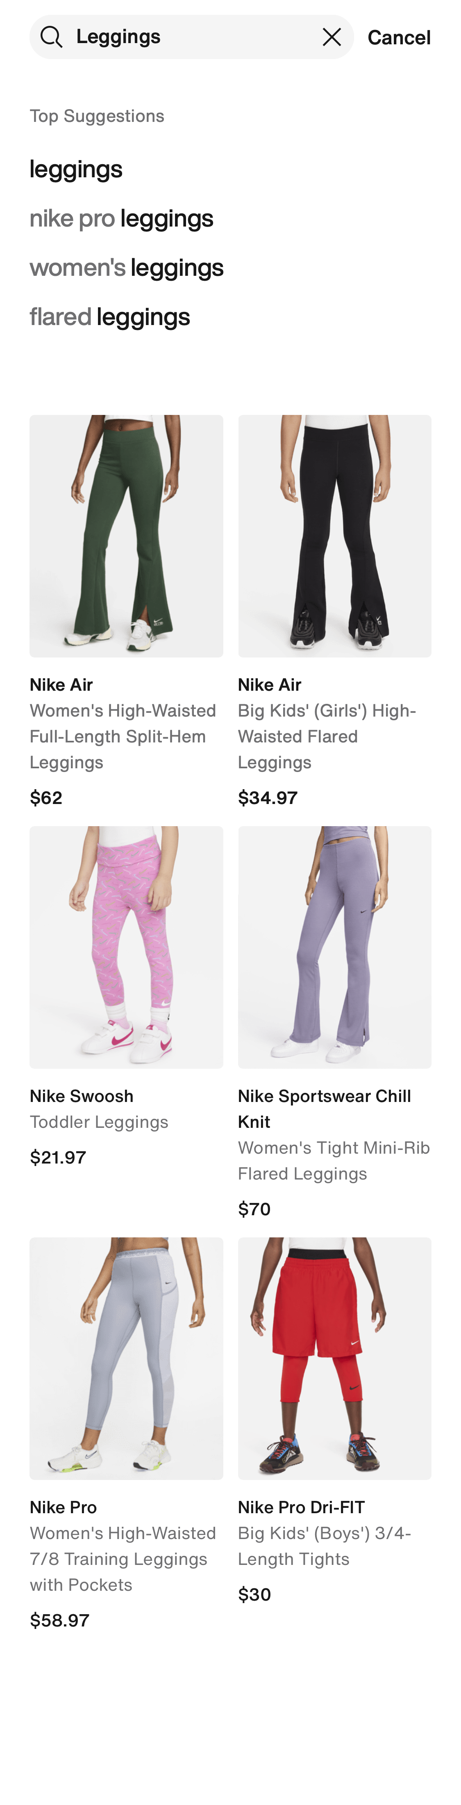Open gray Nike Pro training leggings image
This screenshot has height=1805, width=461.
pos(126,1358)
